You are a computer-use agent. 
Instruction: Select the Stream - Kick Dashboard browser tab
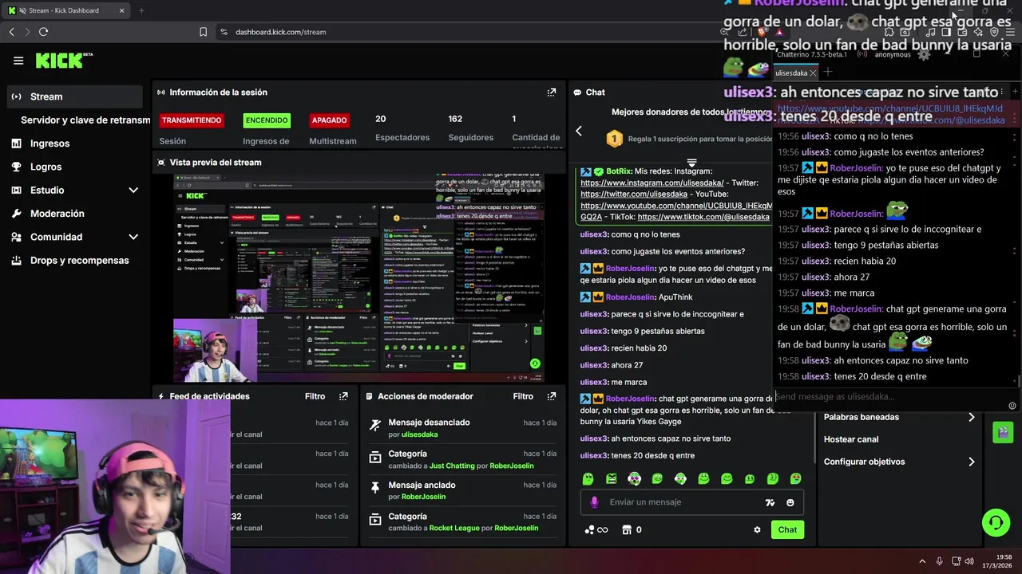[66, 10]
